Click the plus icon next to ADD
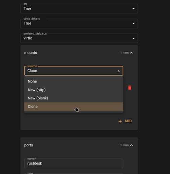Screen dimensions: 170x174 (x=120, y=121)
